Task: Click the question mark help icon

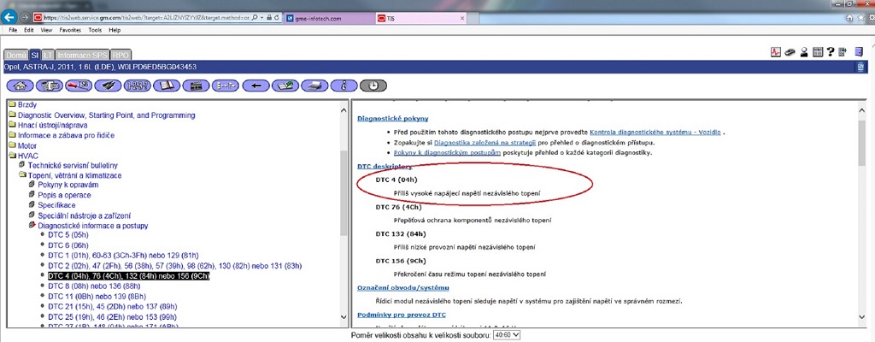Action: tap(830, 53)
